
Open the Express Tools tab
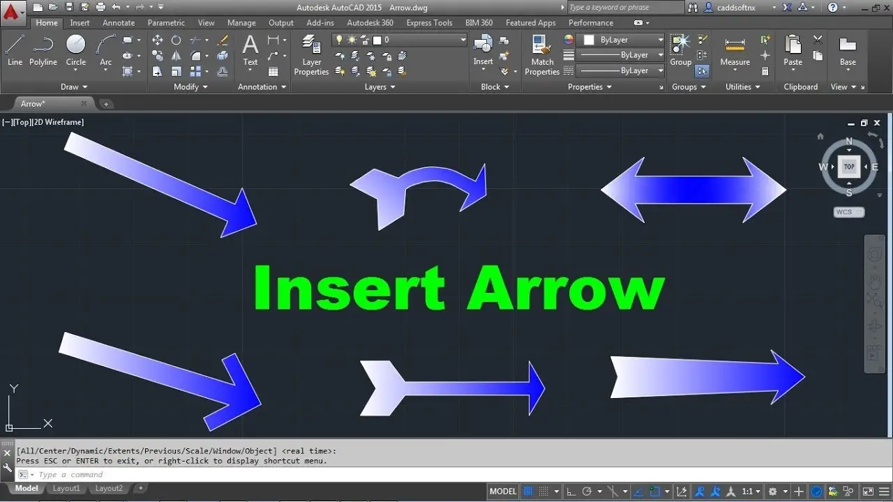coord(429,23)
